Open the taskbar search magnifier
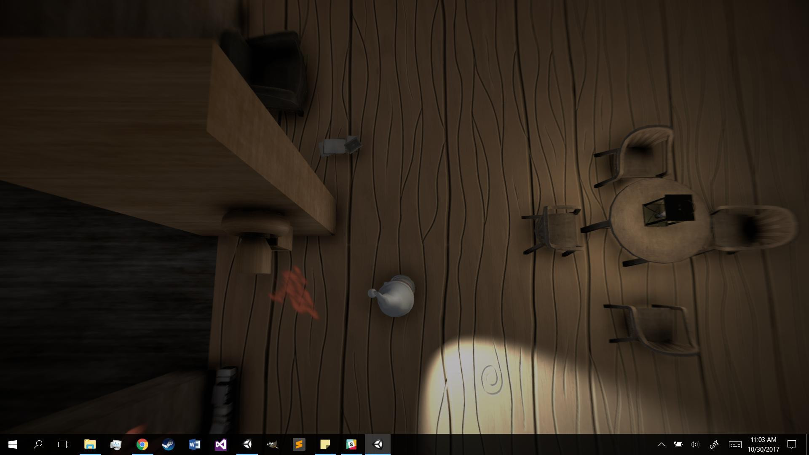809x455 pixels. 38,444
